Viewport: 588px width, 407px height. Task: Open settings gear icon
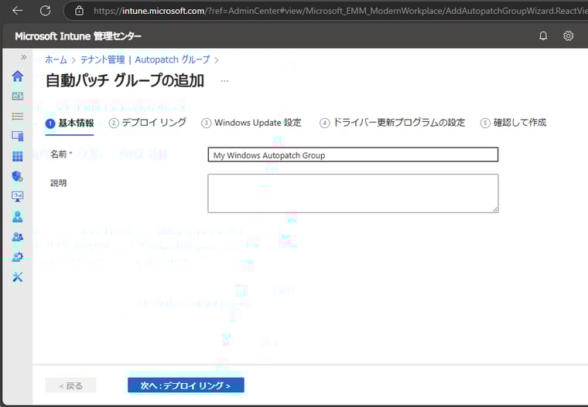[x=568, y=36]
